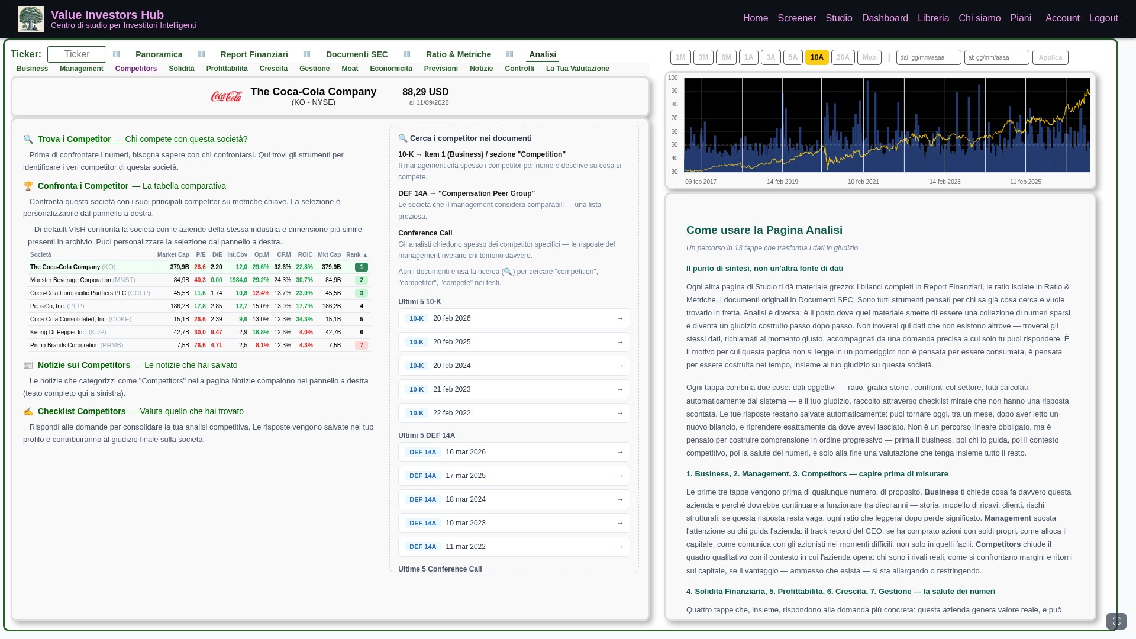Open the Report Finanziari tab

click(254, 54)
